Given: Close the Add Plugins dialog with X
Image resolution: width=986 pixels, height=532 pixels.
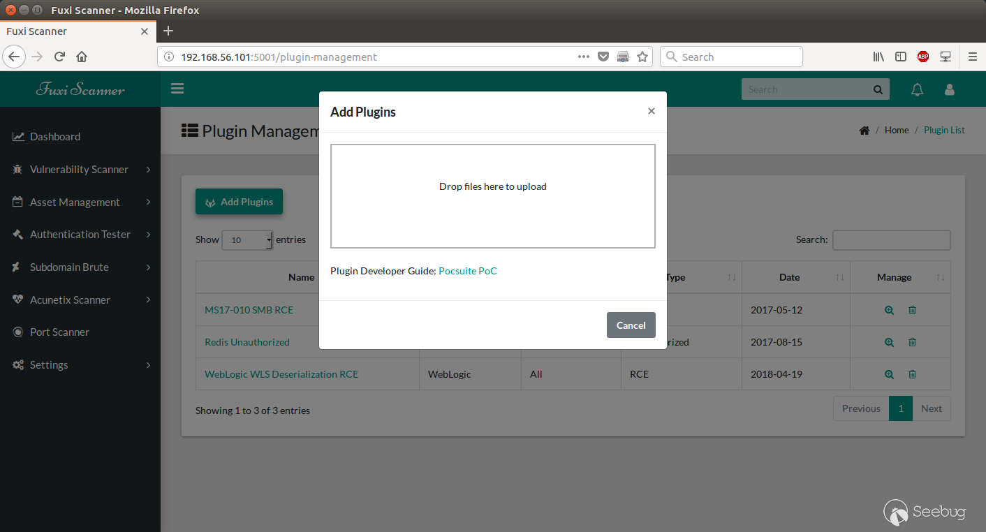Looking at the screenshot, I should click(652, 111).
